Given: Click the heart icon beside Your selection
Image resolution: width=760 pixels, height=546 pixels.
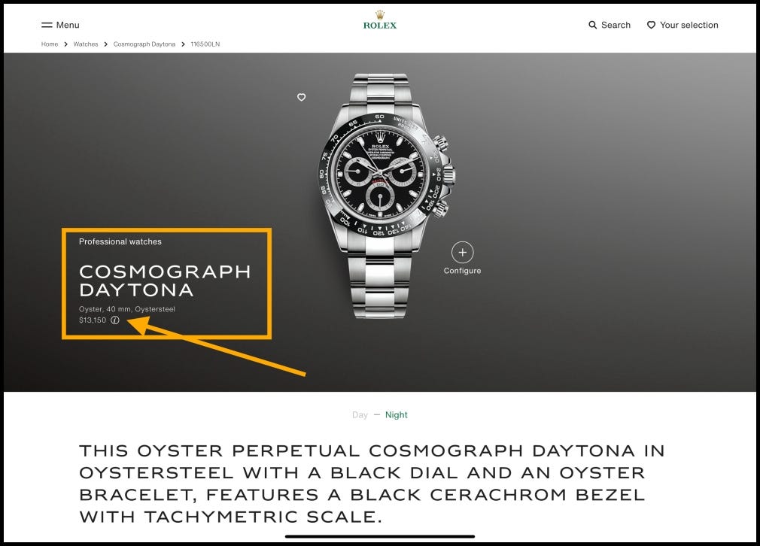Looking at the screenshot, I should coord(651,25).
